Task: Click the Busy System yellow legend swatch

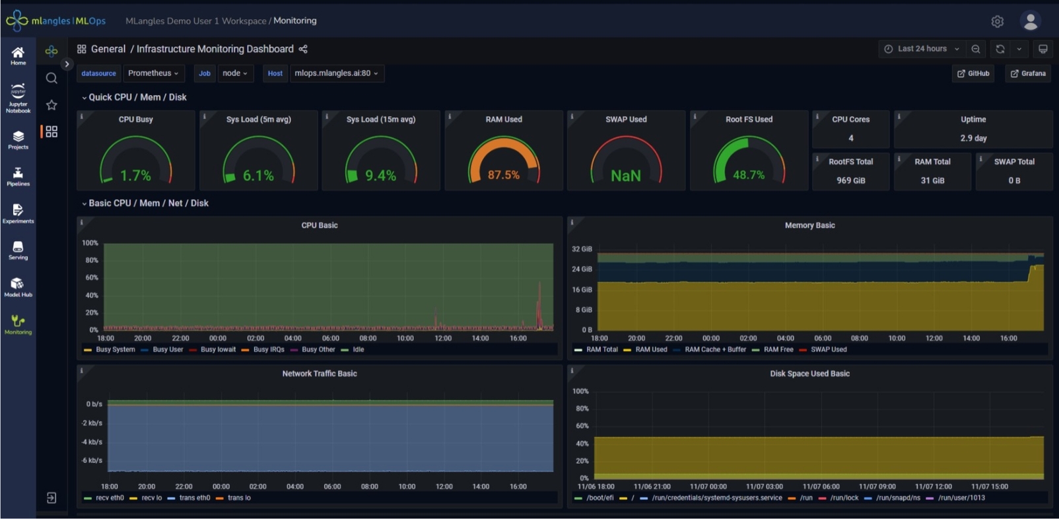Action: point(88,350)
